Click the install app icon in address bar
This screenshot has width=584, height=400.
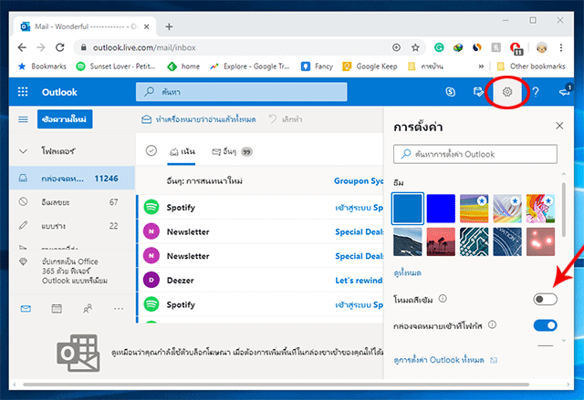point(396,47)
